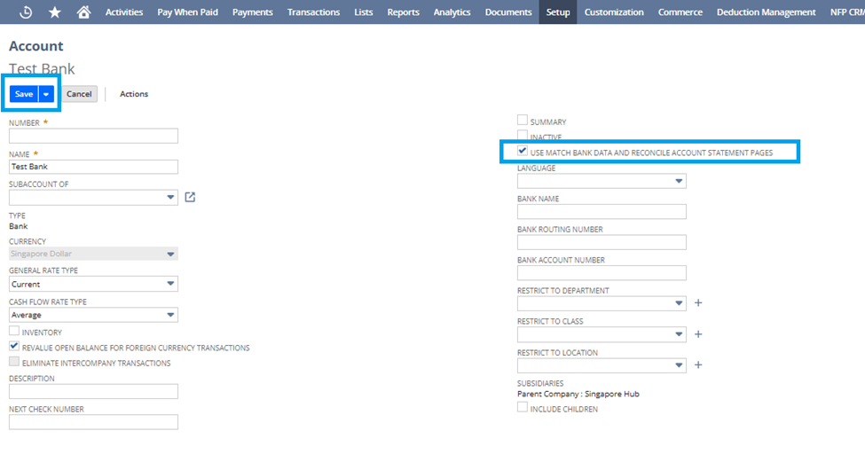The width and height of the screenshot is (865, 470).
Task: Open the NFP CRM menu
Action: pyautogui.click(x=846, y=12)
